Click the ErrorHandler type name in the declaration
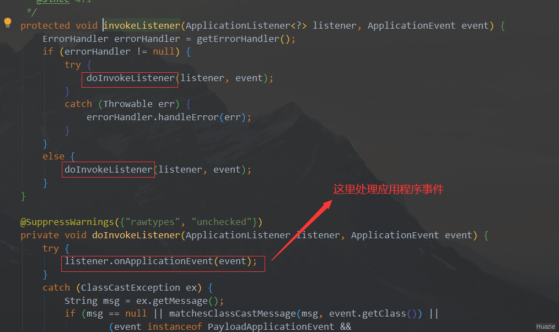Screen dimensions: 559x332 (x=75, y=39)
